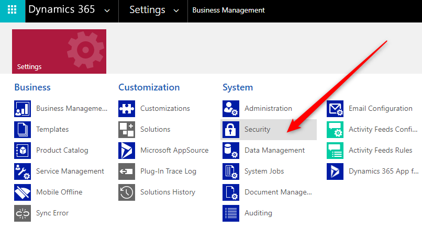Open the Plug-In Trace Log link

[x=168, y=171]
